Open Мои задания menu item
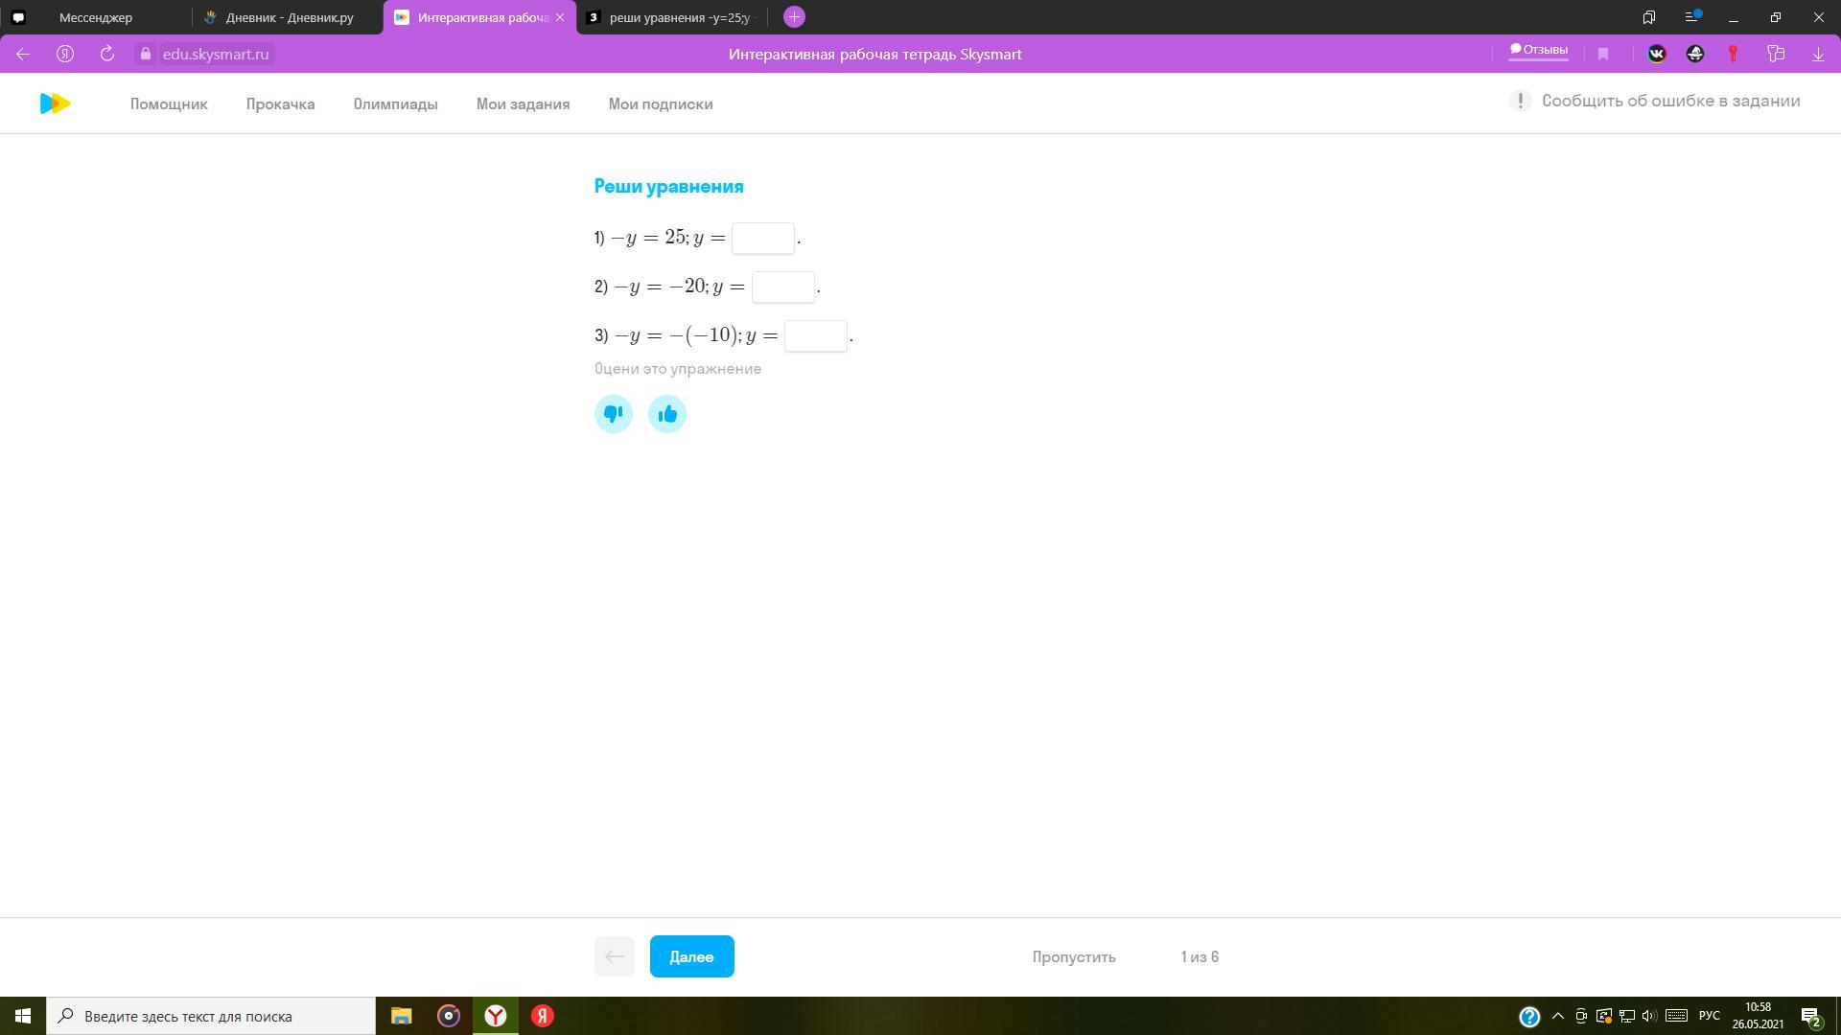 [523, 103]
